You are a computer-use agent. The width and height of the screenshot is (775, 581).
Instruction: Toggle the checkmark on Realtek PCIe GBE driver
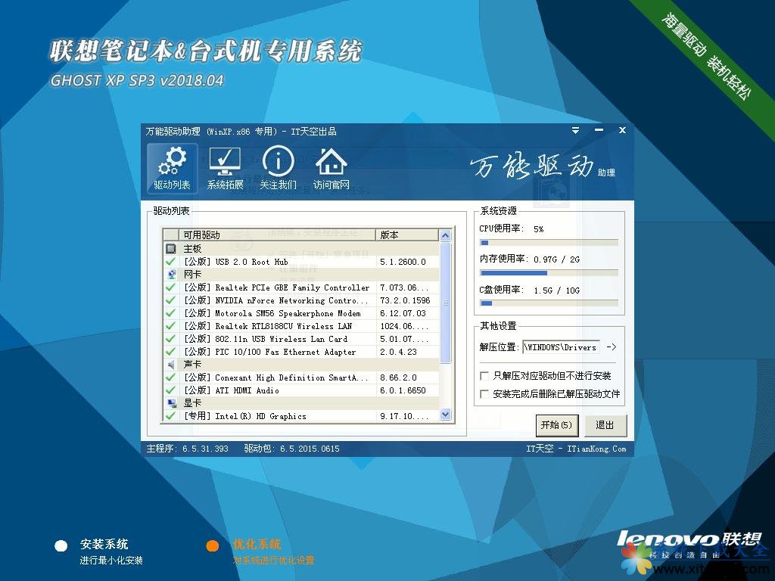coord(170,287)
